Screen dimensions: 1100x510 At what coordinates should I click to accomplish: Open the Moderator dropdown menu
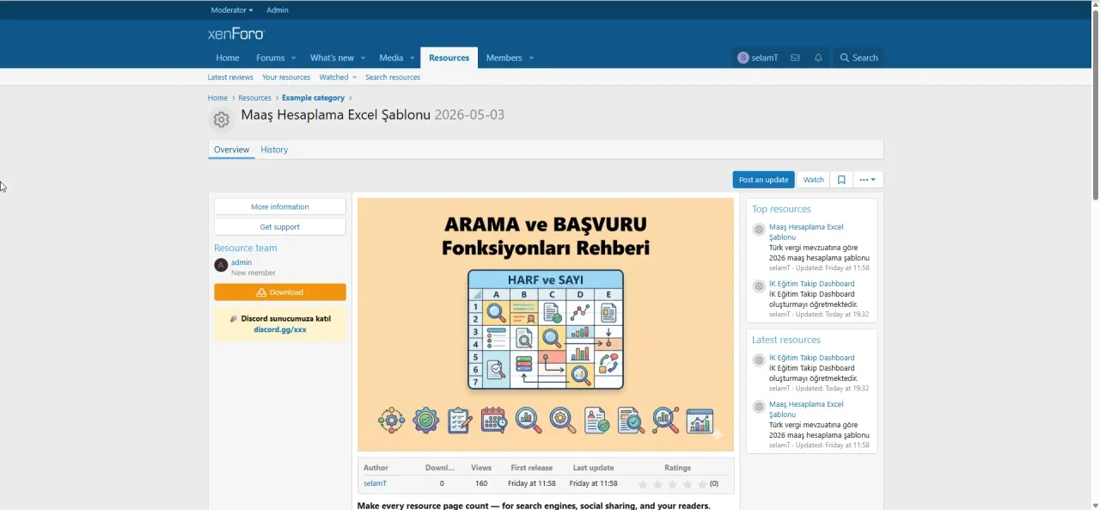point(232,10)
